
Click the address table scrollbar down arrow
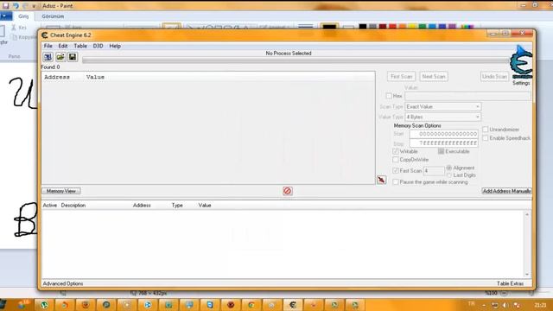527,275
